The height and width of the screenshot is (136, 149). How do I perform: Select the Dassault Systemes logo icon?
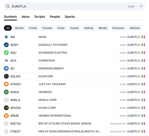[x=6, y=45]
